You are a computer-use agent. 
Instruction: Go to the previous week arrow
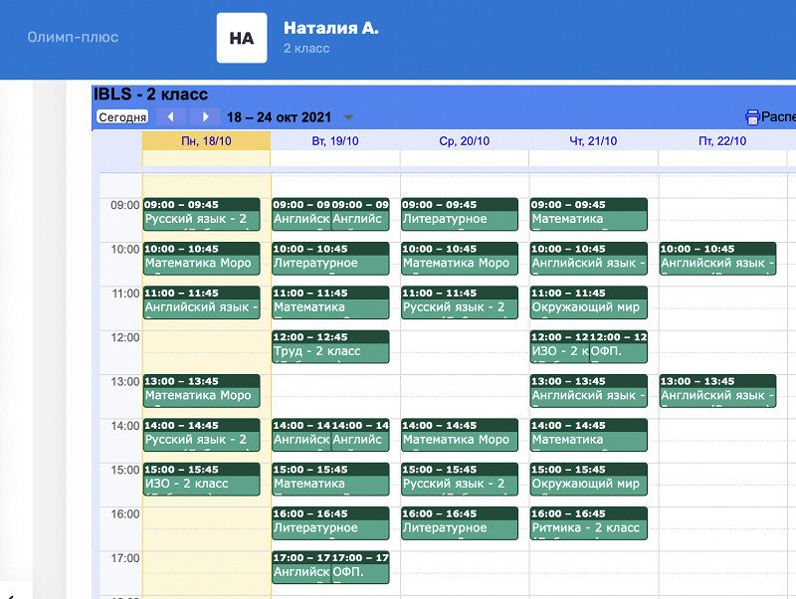pos(170,116)
